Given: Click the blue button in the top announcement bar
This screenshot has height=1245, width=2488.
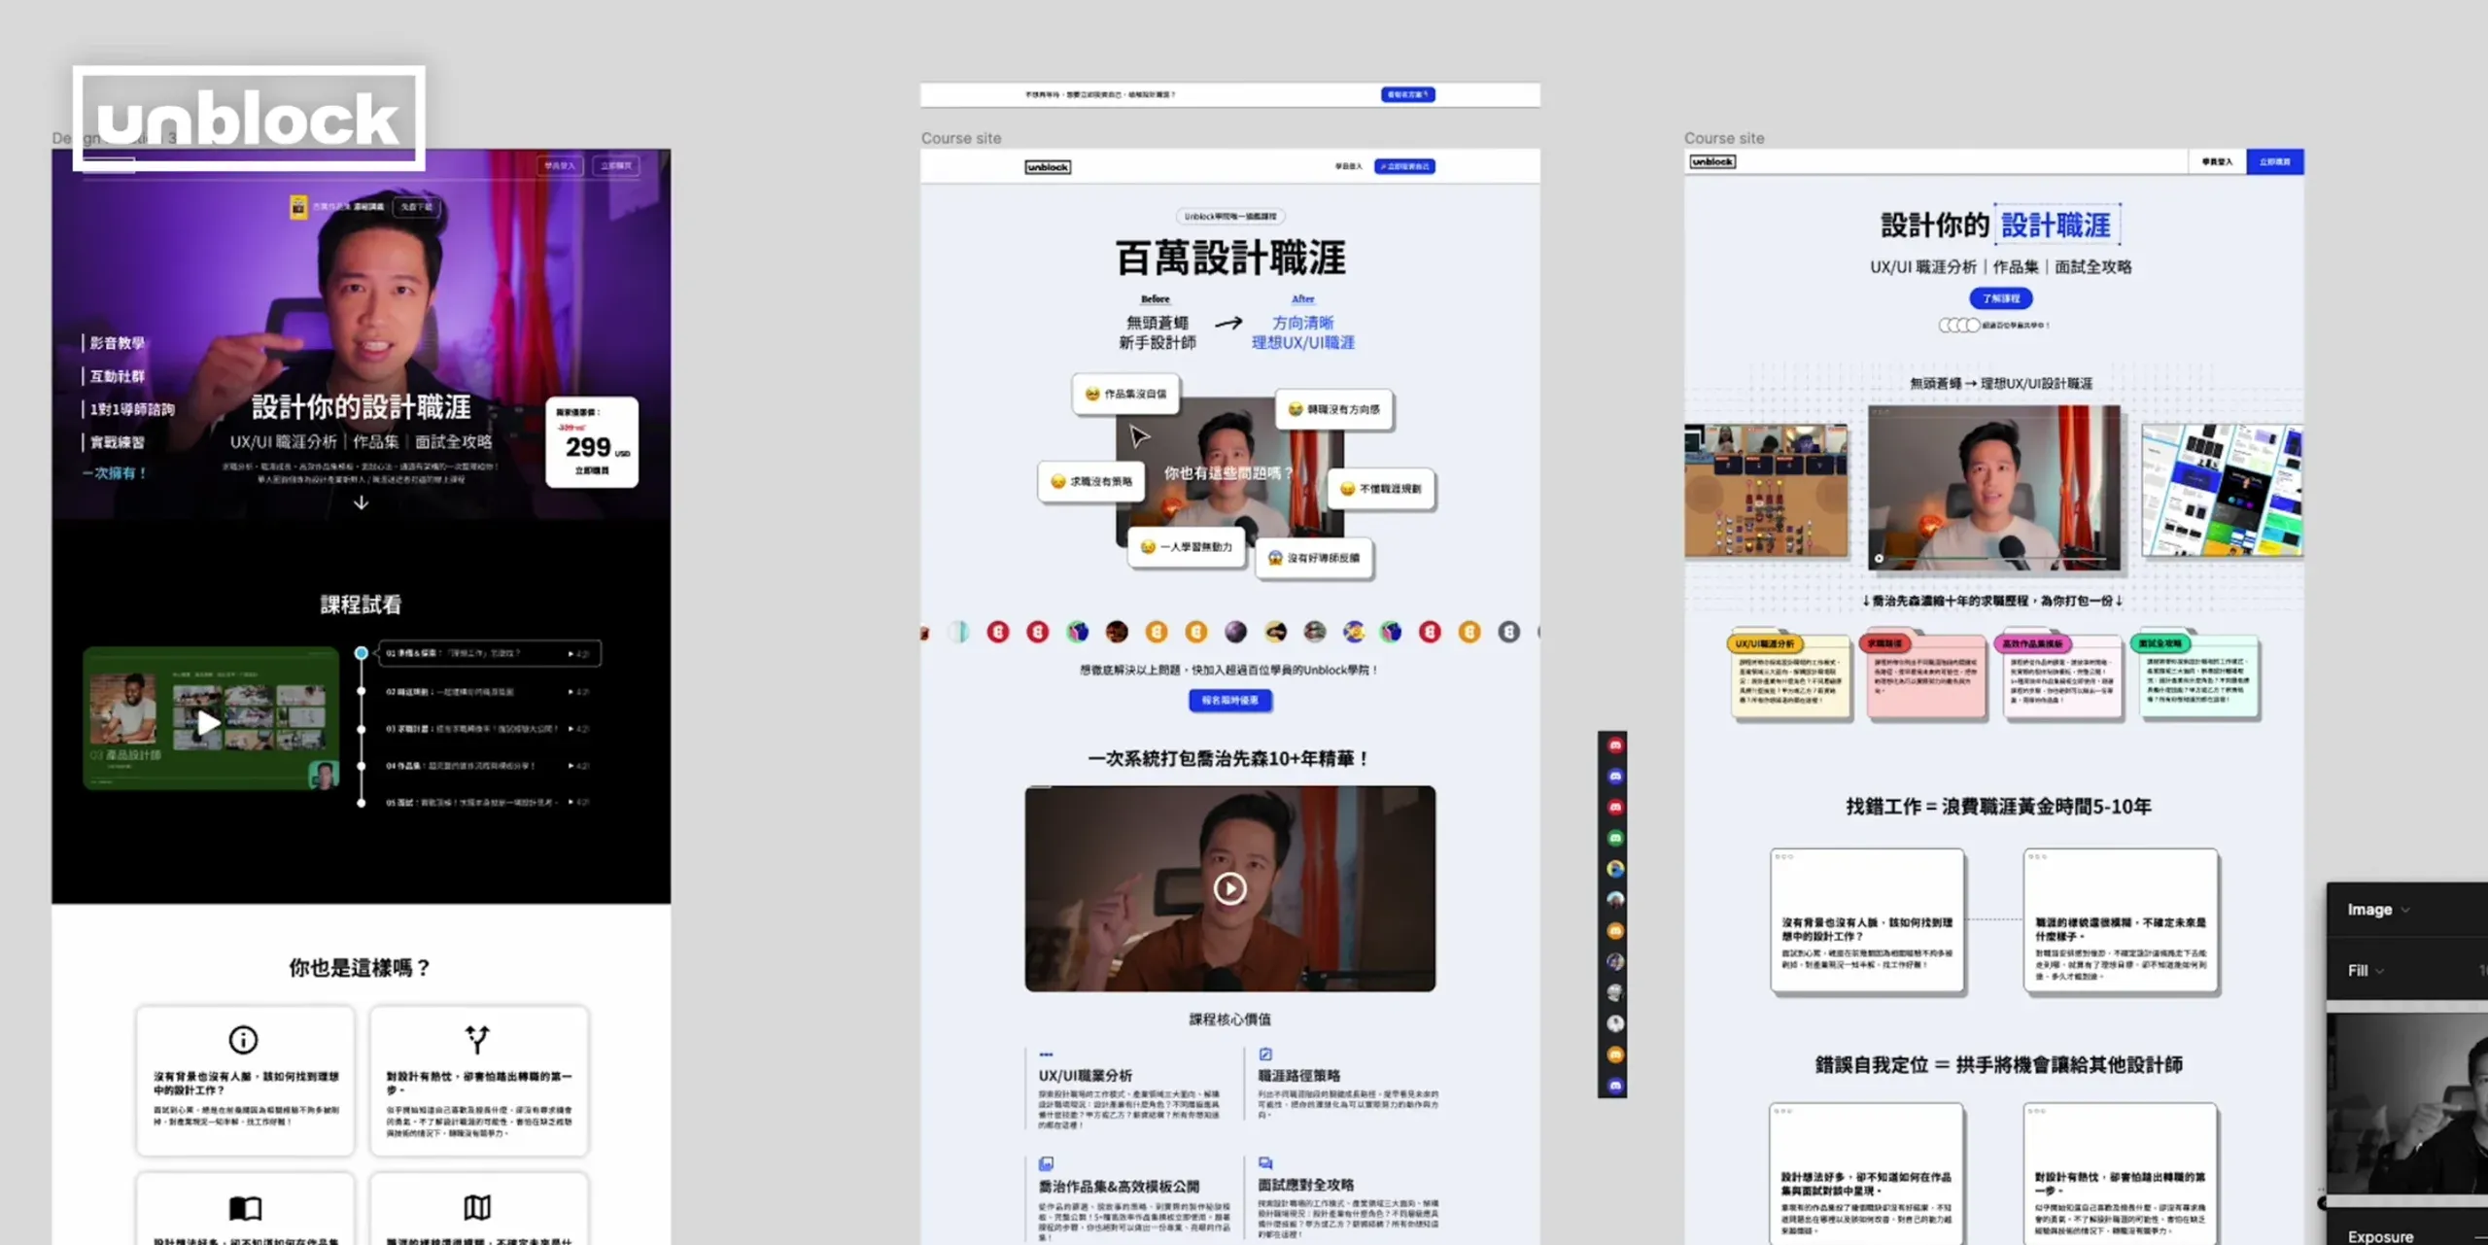Looking at the screenshot, I should [x=1407, y=94].
